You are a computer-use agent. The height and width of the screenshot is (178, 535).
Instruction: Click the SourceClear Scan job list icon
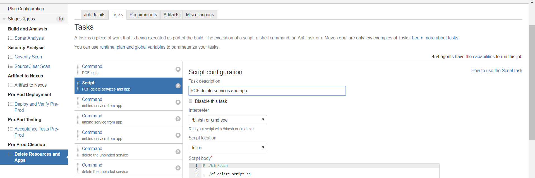[10, 67]
